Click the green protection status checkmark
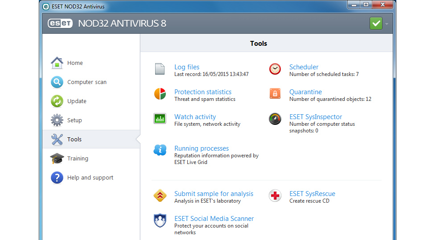428x240 pixels. coord(376,24)
